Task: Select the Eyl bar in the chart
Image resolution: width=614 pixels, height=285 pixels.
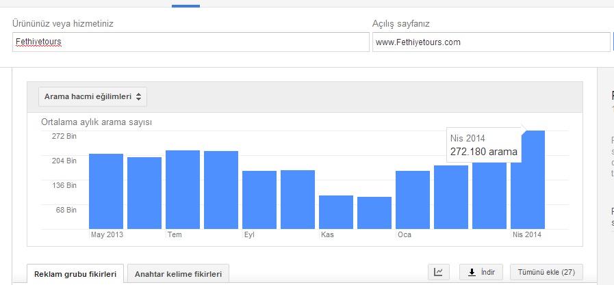Action: pyautogui.click(x=259, y=200)
